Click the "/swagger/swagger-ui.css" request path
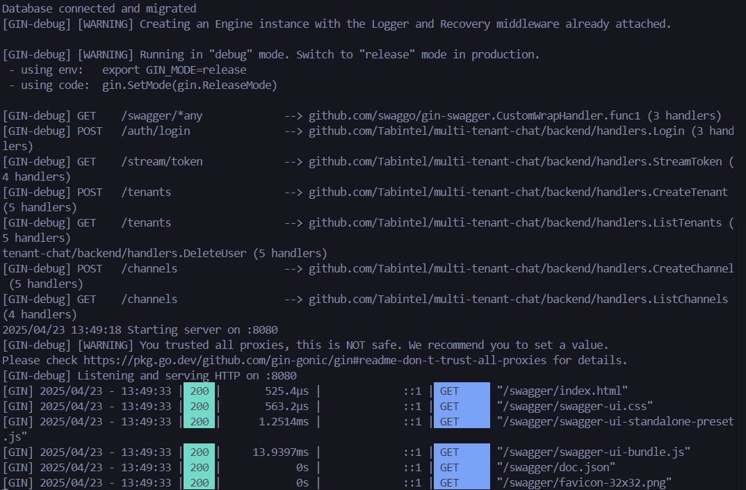The image size is (746, 490). coord(574,406)
